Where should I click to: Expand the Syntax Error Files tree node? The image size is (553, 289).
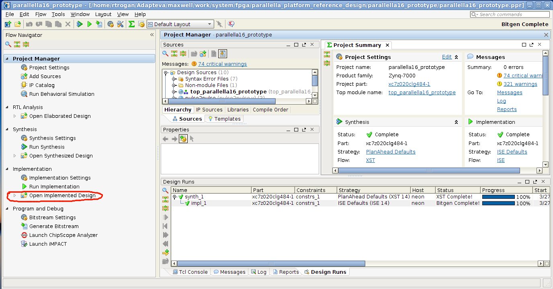(174, 79)
